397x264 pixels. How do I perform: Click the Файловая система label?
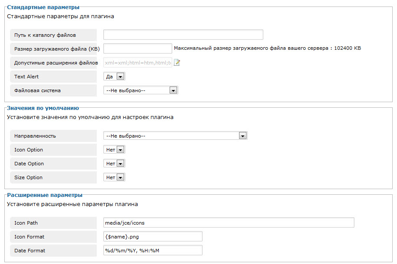[37, 90]
